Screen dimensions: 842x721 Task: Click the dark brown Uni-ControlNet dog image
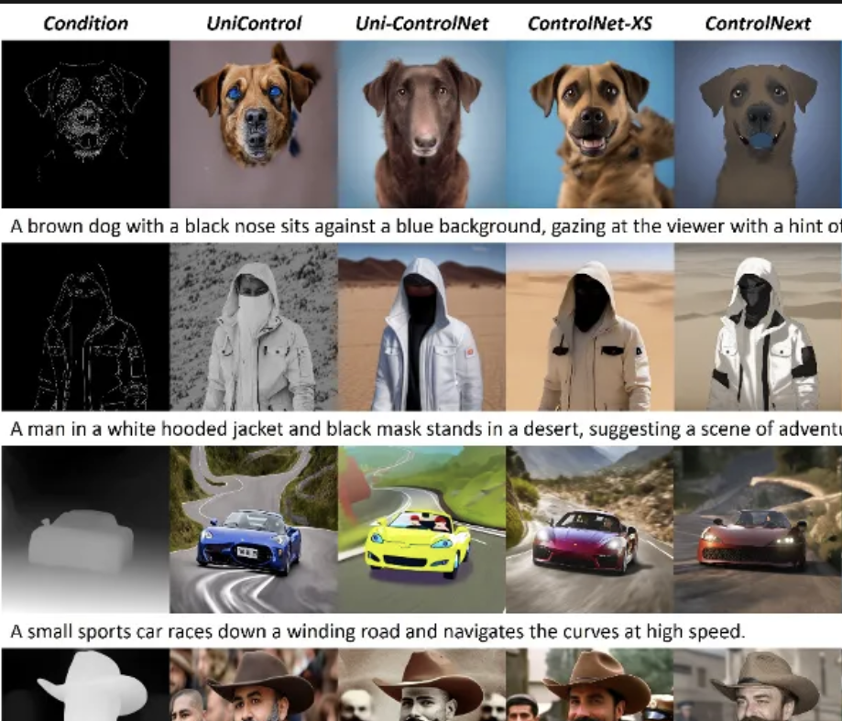tap(421, 125)
